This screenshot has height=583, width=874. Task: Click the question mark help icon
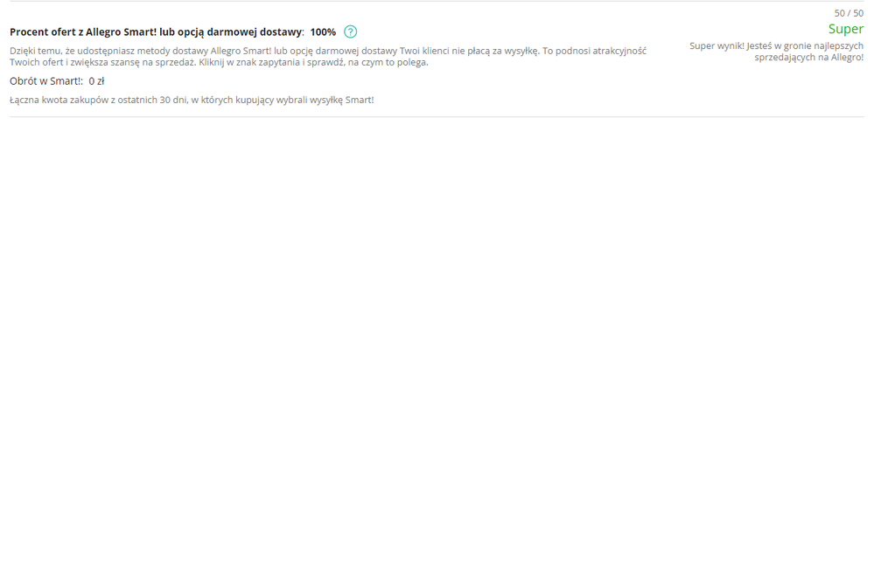tap(350, 32)
